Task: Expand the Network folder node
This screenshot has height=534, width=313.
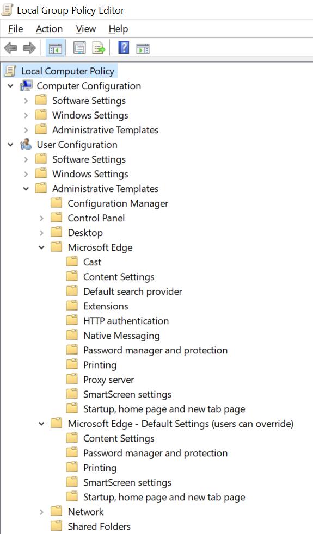Action: 41,512
